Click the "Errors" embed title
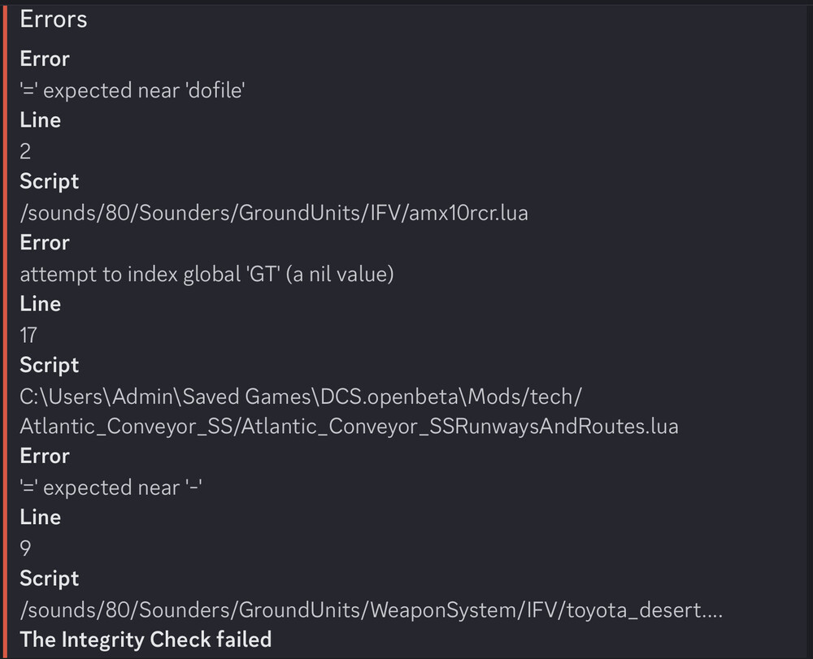This screenshot has height=659, width=813. click(54, 20)
